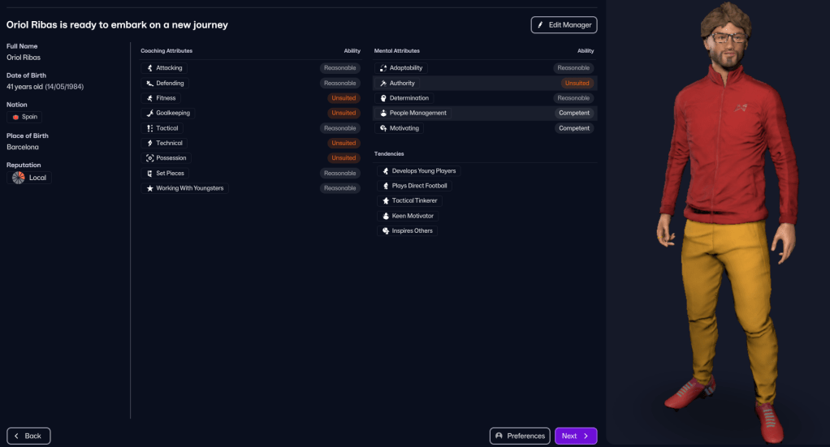Screen dimensions: 830x447
Task: Select the Develops Young Players tendency
Action: pyautogui.click(x=419, y=171)
